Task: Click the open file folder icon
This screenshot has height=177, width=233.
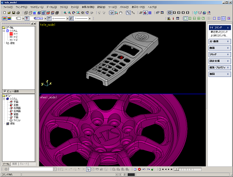Action: click(x=9, y=13)
